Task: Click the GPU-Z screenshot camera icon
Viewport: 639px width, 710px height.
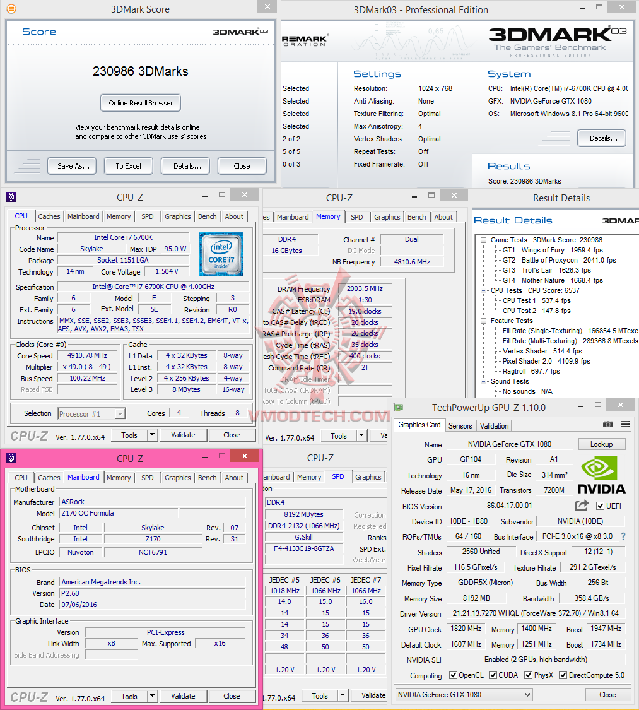Action: pyautogui.click(x=607, y=424)
